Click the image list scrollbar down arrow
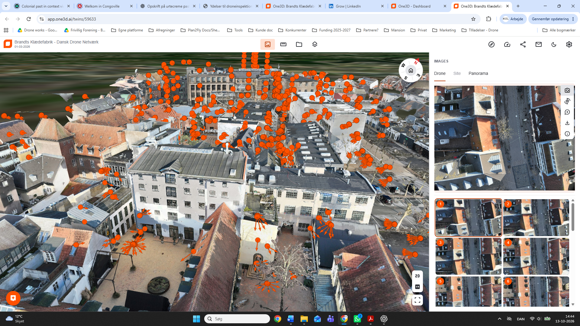 pyautogui.click(x=573, y=305)
